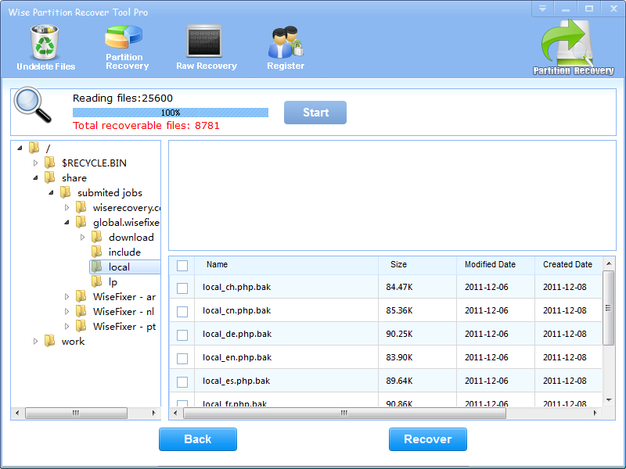Click the magnifying glass search icon
Image resolution: width=626 pixels, height=469 pixels.
pyautogui.click(x=32, y=106)
